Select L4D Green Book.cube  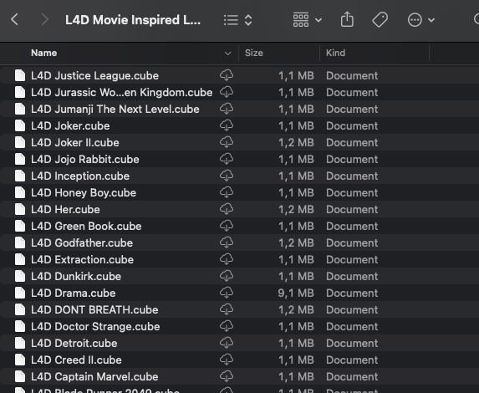[x=86, y=226]
